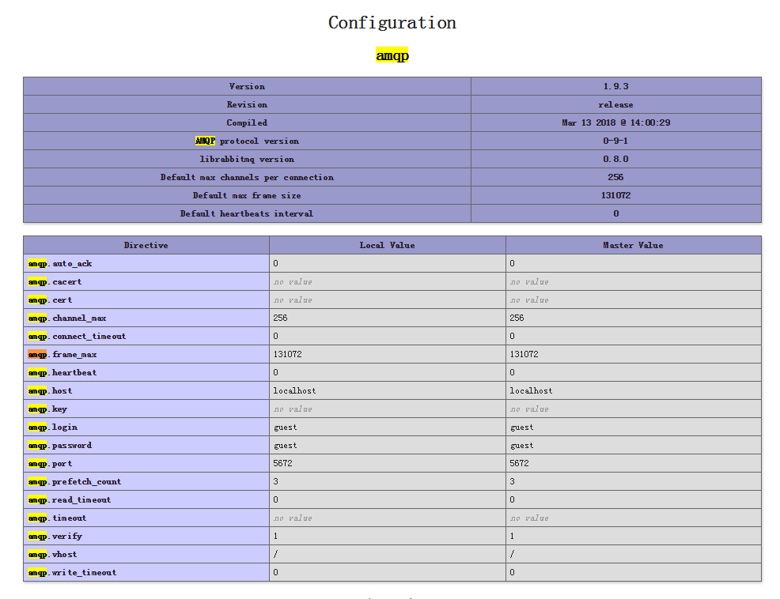Click master value 5672 of amqp.port
Viewport: 780px width, 599px height.
click(519, 464)
